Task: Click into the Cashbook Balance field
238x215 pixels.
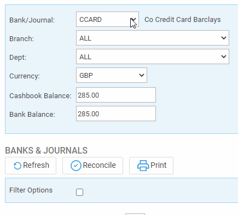Action: click(x=116, y=95)
